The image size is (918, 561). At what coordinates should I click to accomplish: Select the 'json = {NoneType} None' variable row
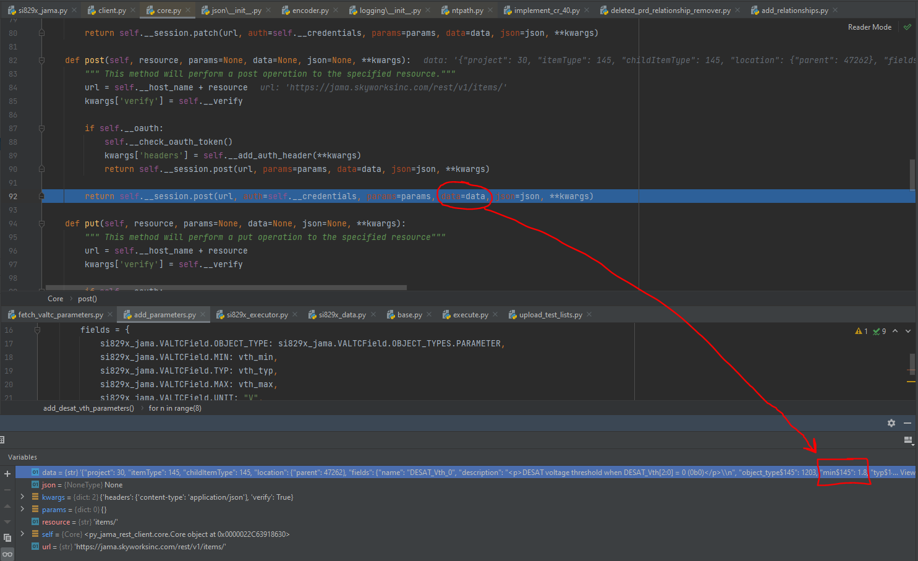[x=465, y=485]
